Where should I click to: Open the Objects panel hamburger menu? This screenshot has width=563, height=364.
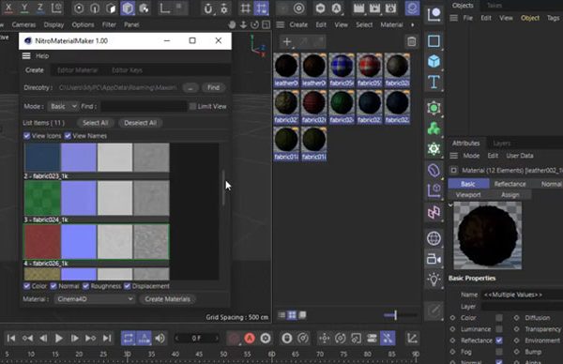tap(454, 18)
